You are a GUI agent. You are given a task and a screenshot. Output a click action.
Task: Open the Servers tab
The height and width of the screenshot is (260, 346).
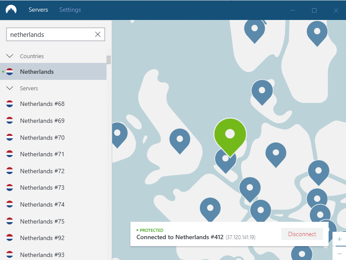click(38, 10)
